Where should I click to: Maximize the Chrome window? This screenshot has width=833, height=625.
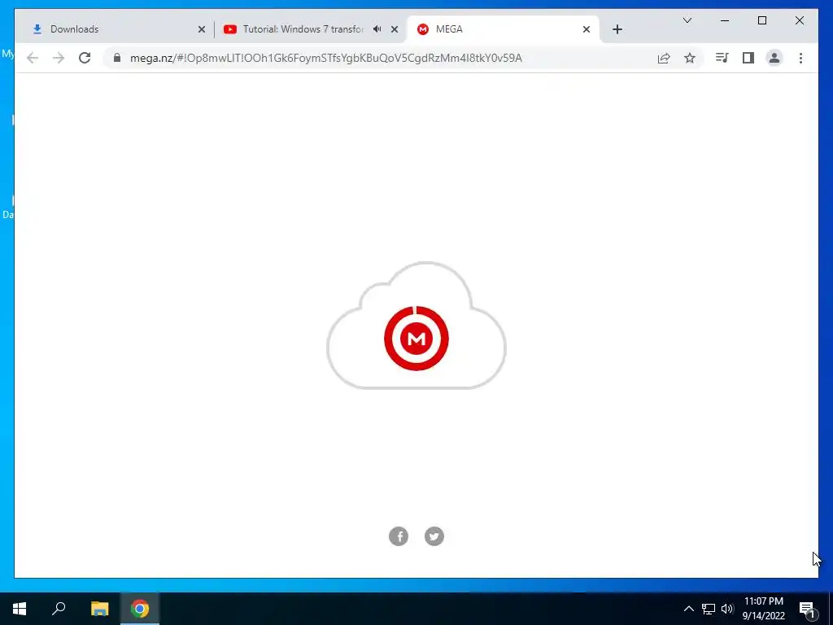pyautogui.click(x=761, y=20)
